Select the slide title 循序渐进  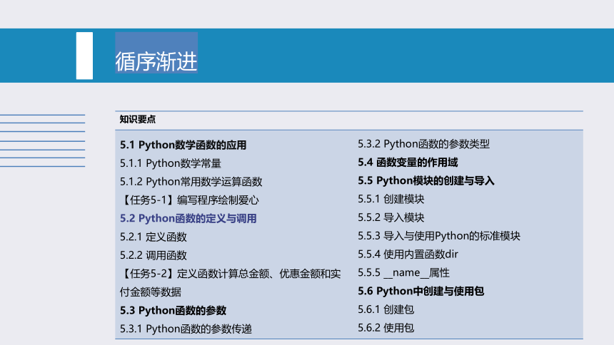point(156,61)
